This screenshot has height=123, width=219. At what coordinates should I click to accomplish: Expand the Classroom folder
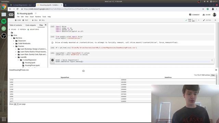click(x=14, y=41)
